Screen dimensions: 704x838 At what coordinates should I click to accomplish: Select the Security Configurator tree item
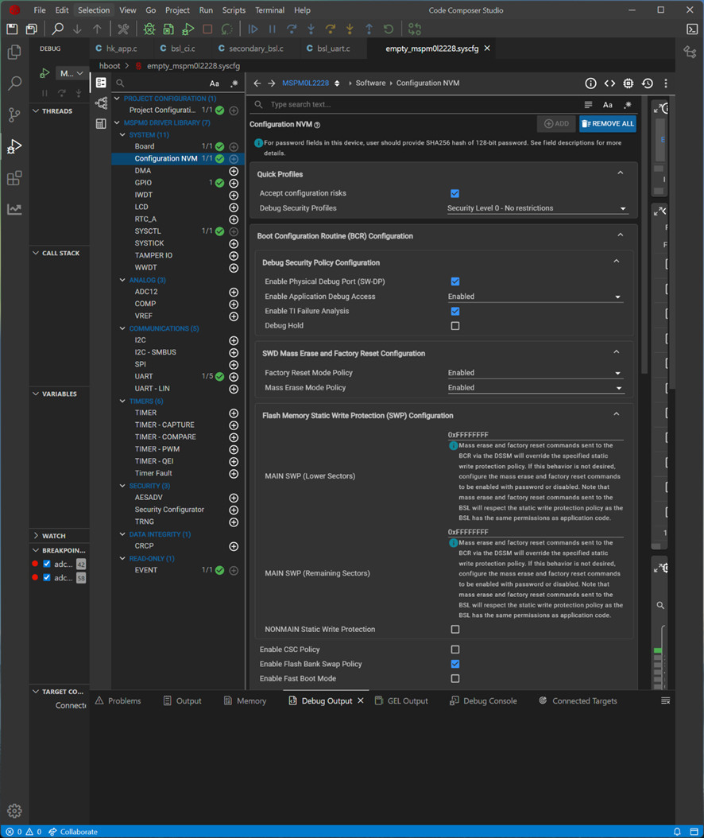coord(169,510)
